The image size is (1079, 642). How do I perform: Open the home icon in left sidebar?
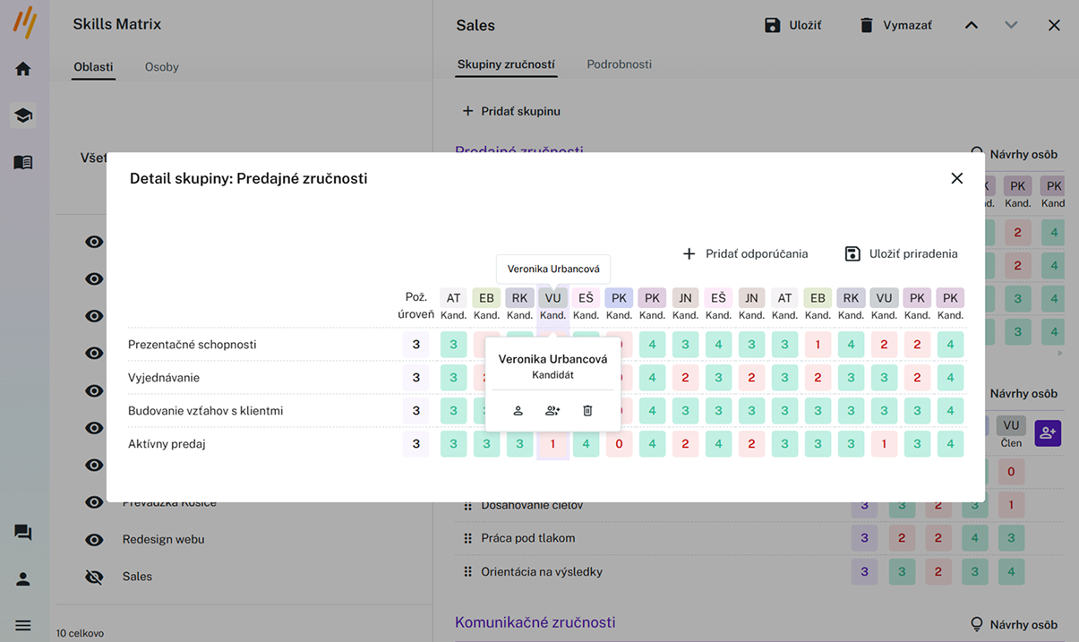(x=23, y=69)
